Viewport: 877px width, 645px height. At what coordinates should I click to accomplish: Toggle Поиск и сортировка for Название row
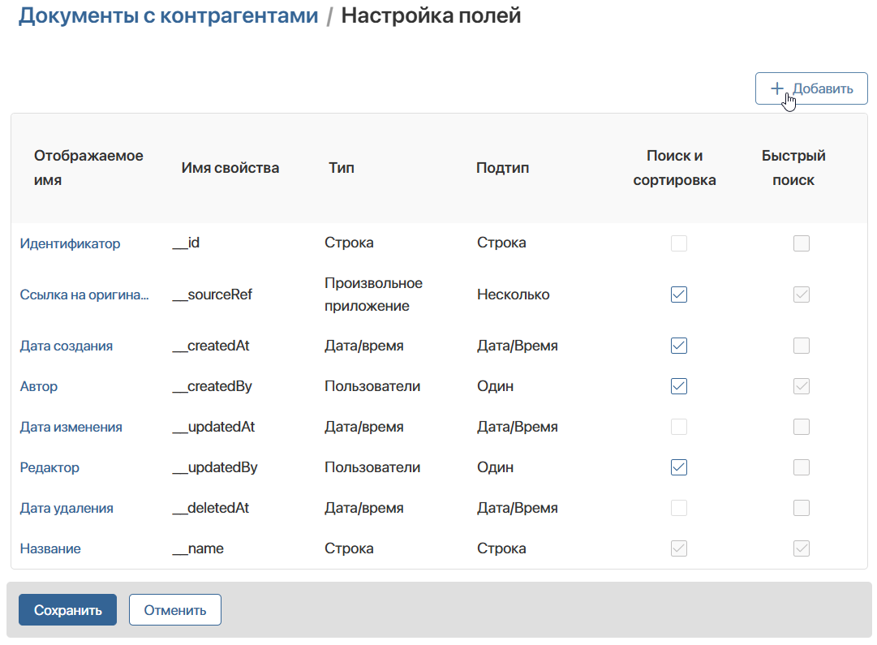coord(679,548)
